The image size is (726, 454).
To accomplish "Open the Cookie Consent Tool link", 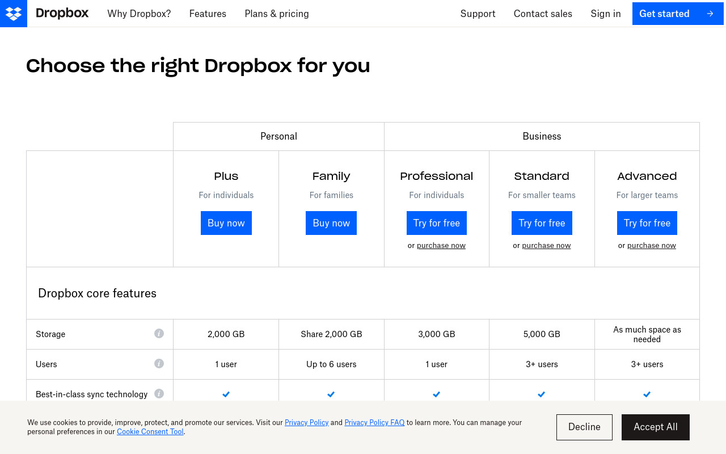I will 150,431.
